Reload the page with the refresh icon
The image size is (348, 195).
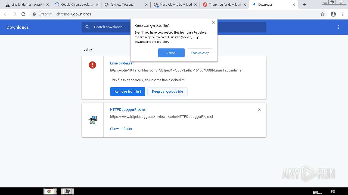(23, 14)
